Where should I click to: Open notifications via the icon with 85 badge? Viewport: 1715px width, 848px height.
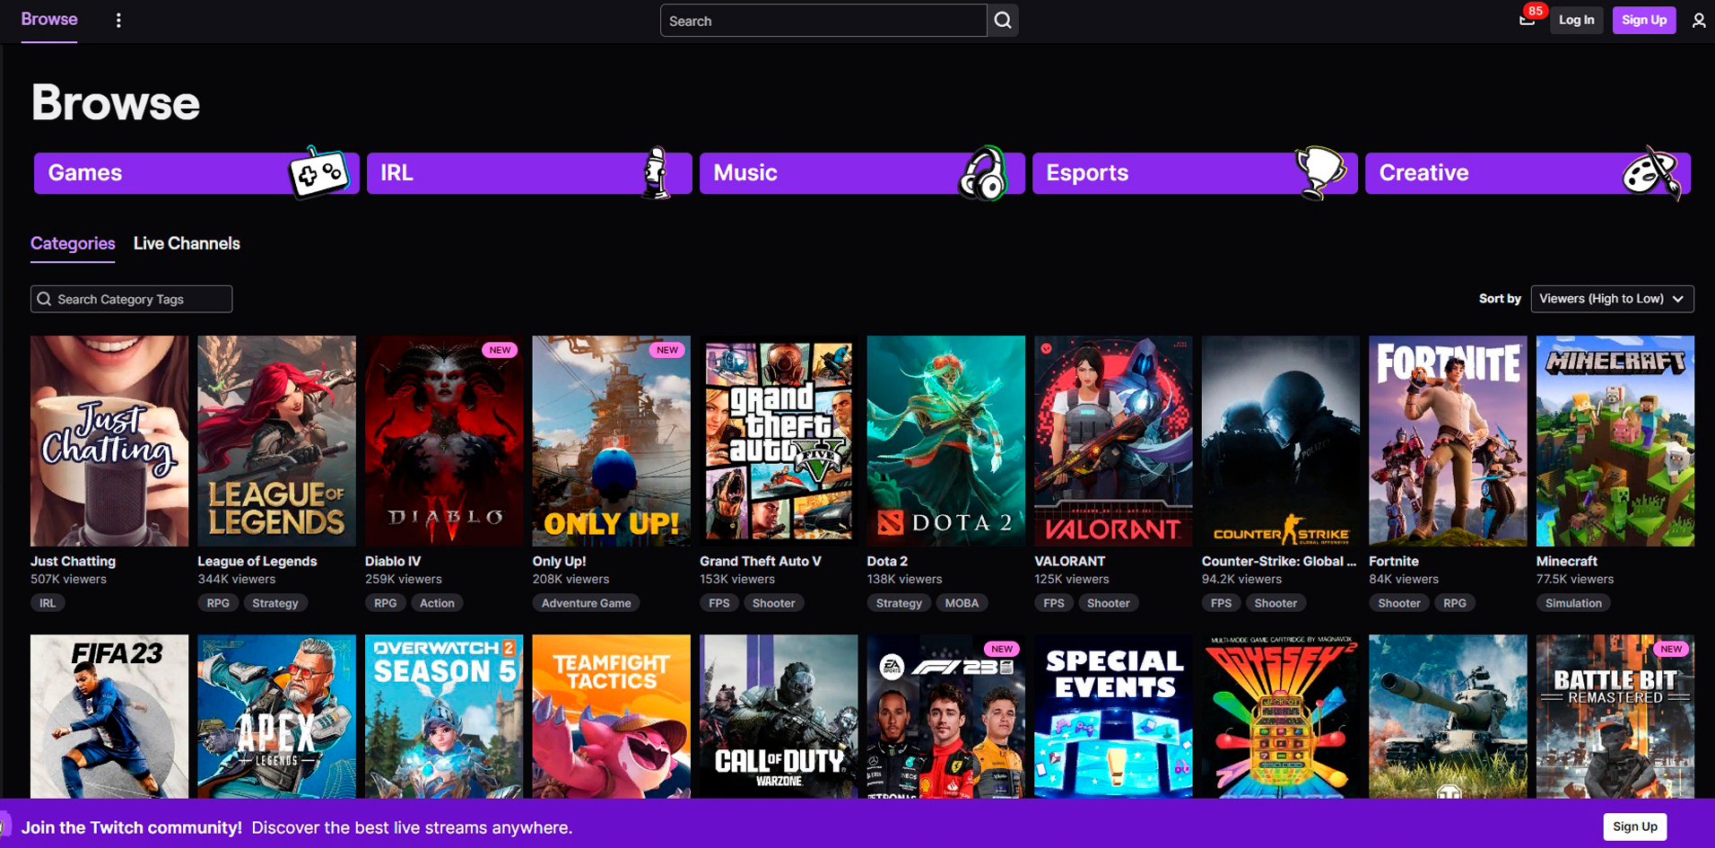pos(1528,20)
